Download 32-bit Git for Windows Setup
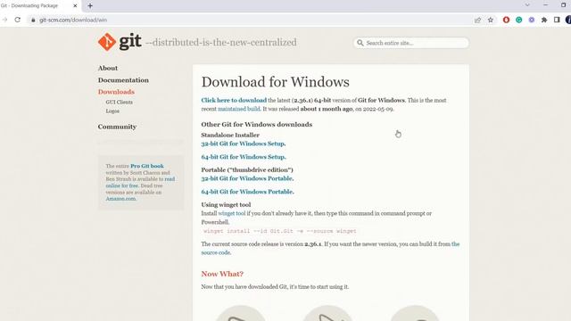This screenshot has height=321, width=571. pos(244,144)
